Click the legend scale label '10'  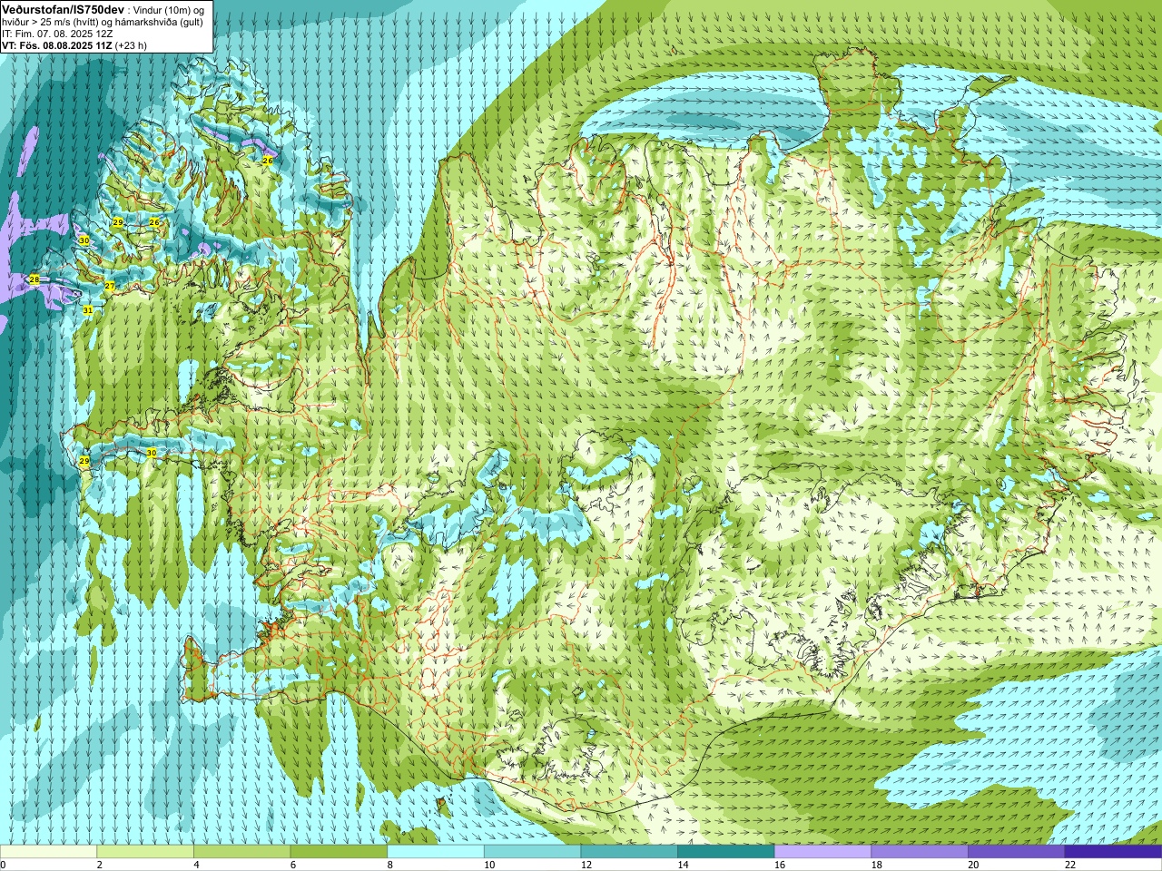pos(489,865)
